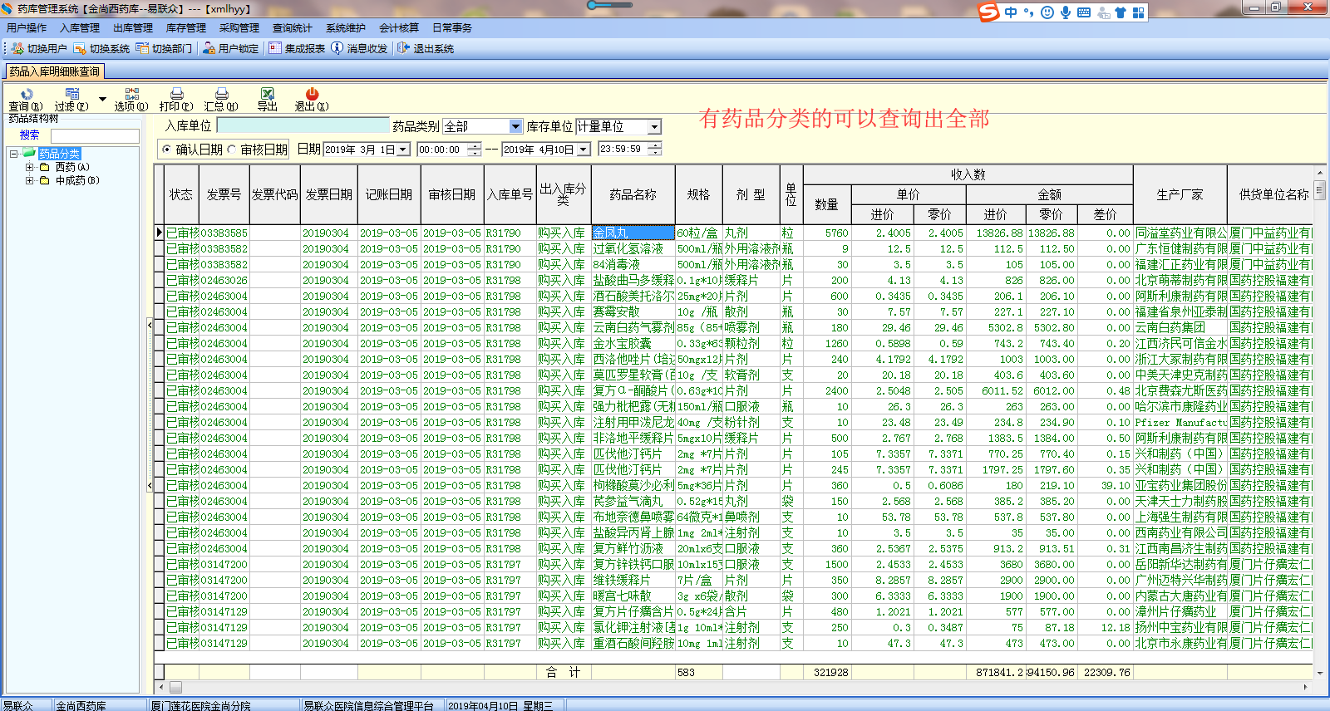This screenshot has height=711, width=1330.
Task: Open the 用户操作 menu
Action: [x=27, y=28]
